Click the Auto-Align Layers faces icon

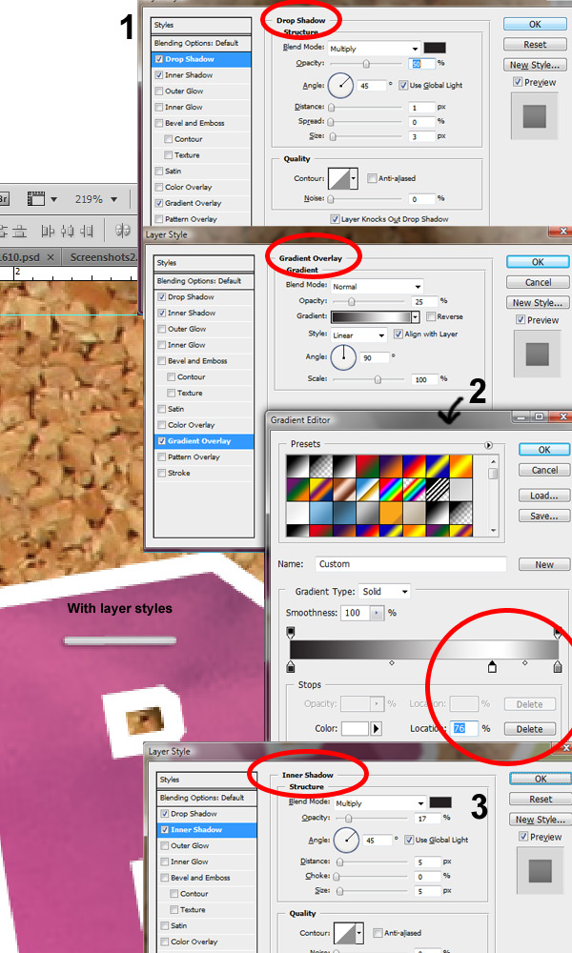(x=123, y=231)
